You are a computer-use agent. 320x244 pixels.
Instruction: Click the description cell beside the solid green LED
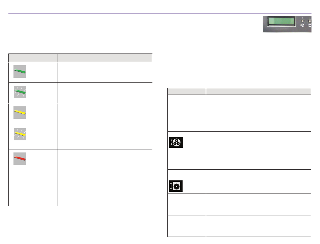click(105, 72)
